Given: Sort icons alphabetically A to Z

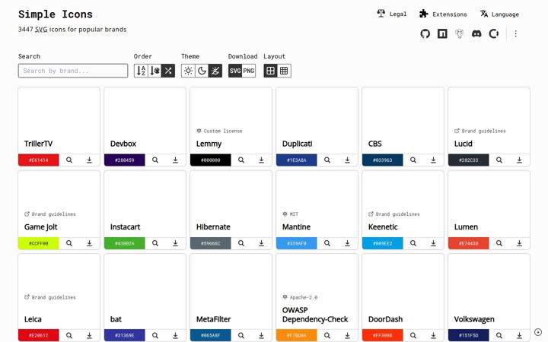Looking at the screenshot, I should [x=141, y=71].
